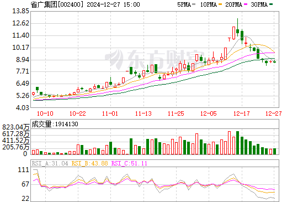Click the 4.03 price axis label
The width and height of the screenshot is (287, 202).
point(23,107)
